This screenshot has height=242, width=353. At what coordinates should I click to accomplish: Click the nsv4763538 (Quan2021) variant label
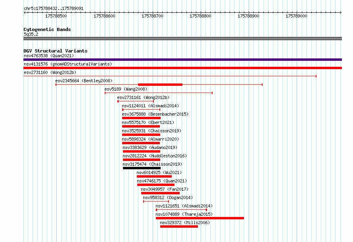(49, 56)
